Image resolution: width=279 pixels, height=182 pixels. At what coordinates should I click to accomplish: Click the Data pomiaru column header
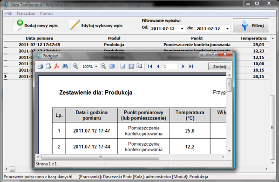point(39,38)
